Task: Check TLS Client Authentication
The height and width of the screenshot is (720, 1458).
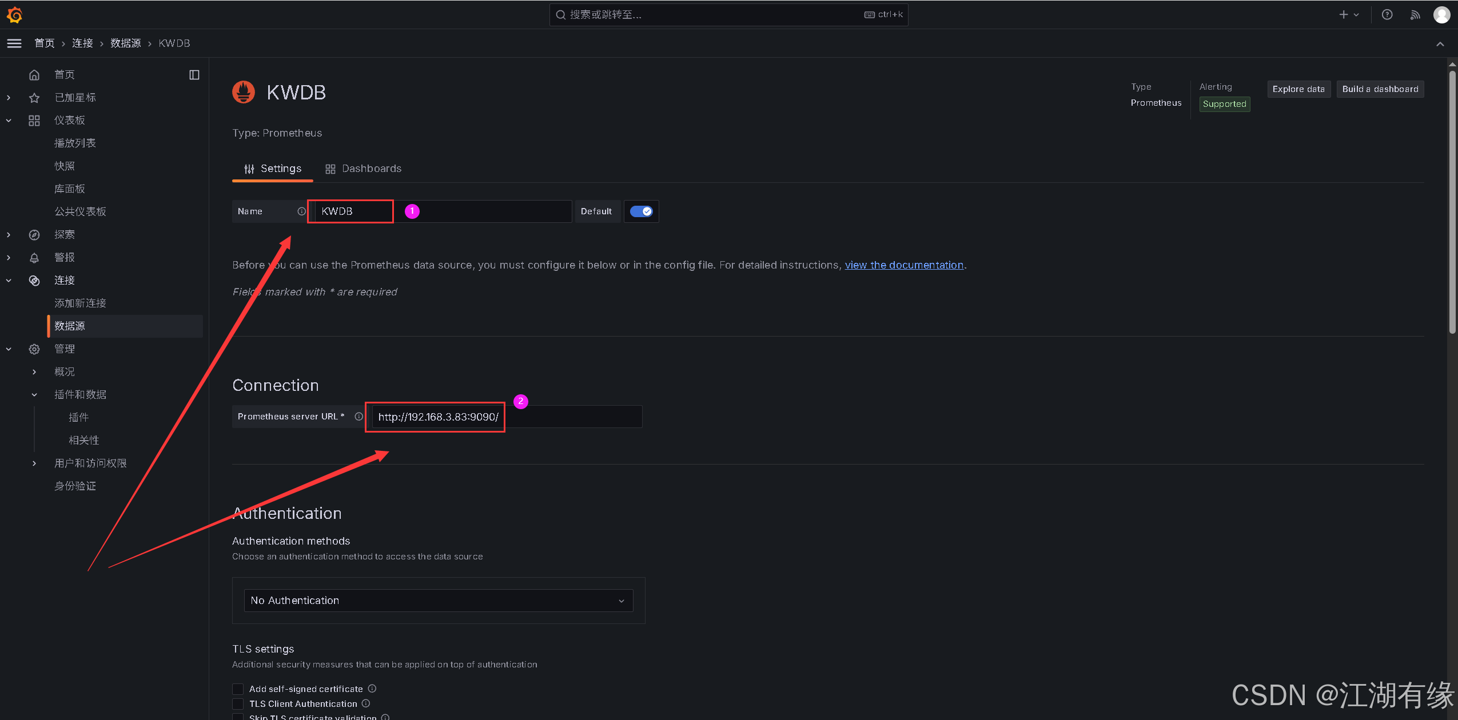Action: [x=238, y=704]
